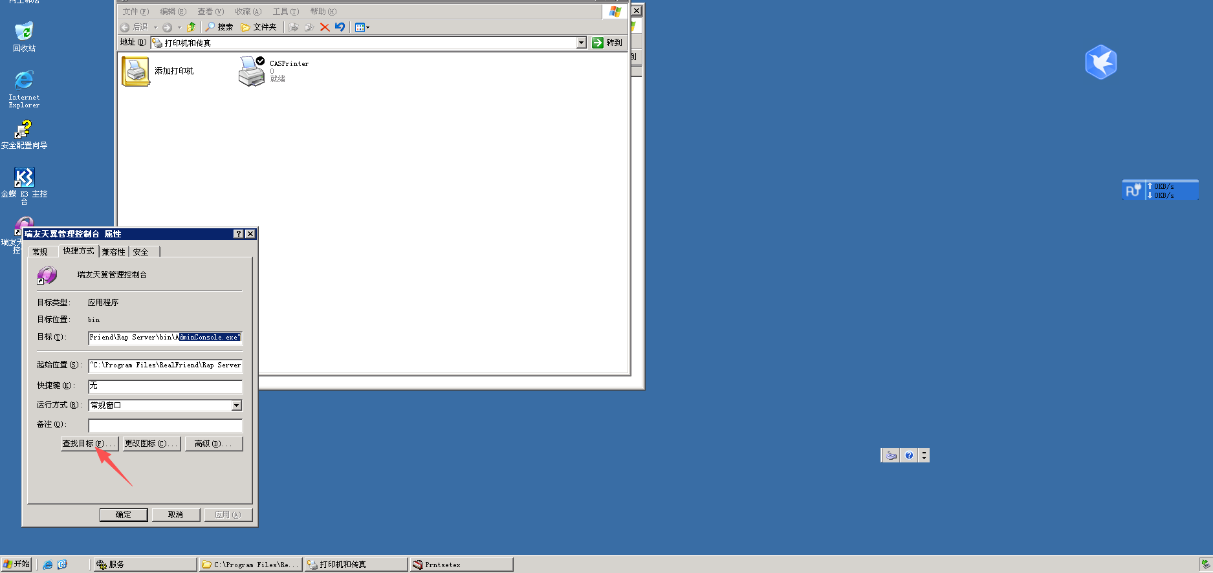Click the red Delete X toolbar icon

tap(325, 27)
